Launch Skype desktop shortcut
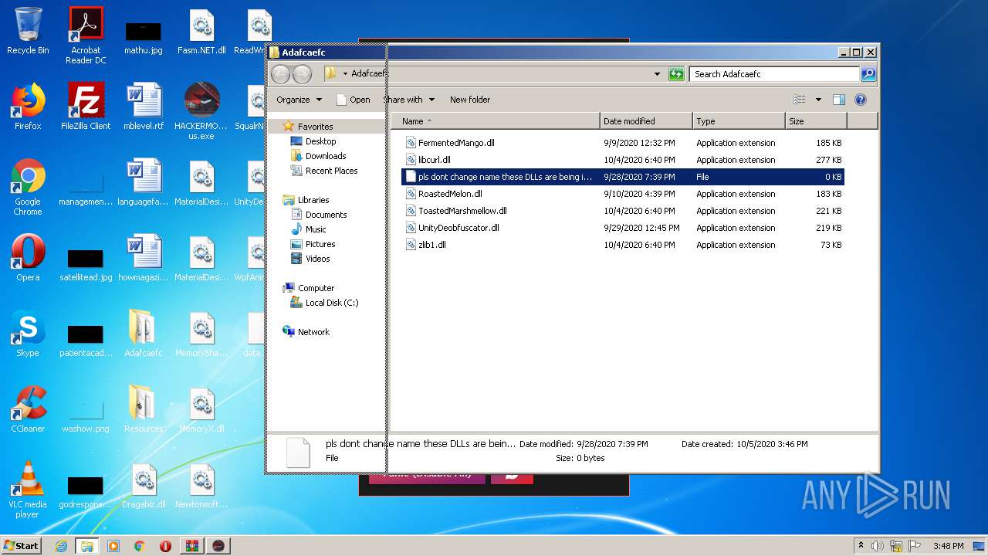Screen dimensions: 988x556 tap(28, 334)
